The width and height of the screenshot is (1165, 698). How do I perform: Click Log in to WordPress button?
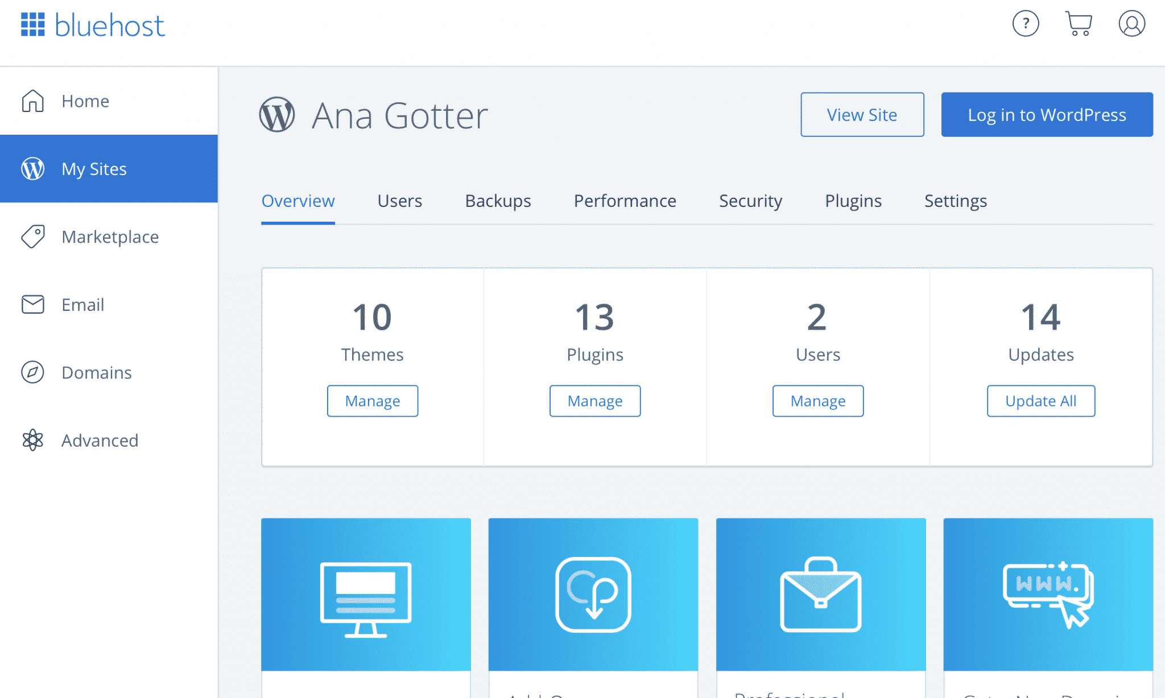point(1047,115)
